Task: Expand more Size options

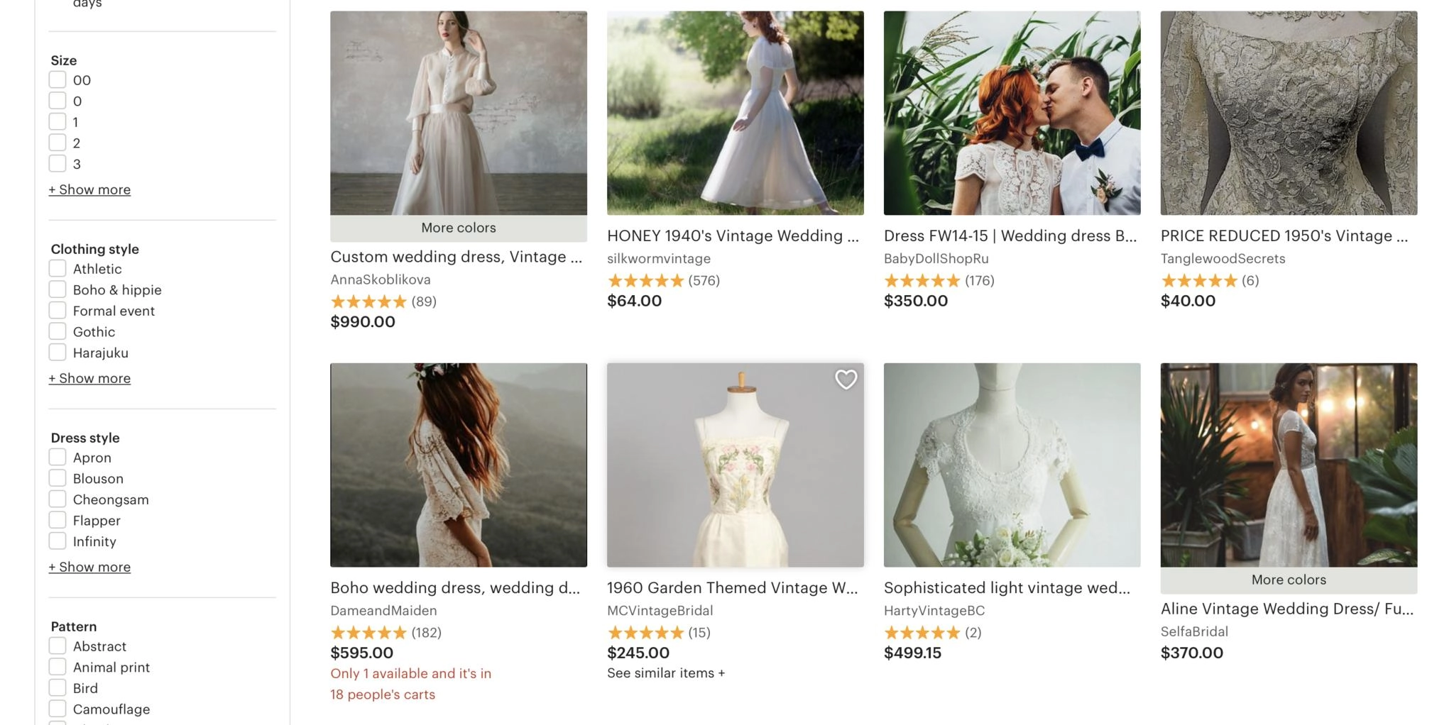Action: tap(89, 189)
